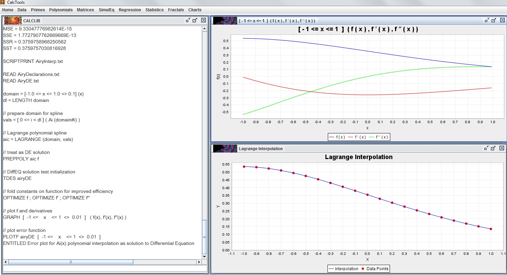Click the horizontal scrollbar thumb in CALCLIB
This screenshot has width=507, height=275.
click(x=71, y=262)
